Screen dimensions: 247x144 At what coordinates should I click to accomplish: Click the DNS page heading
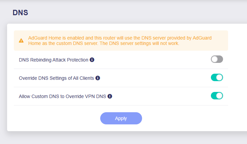[x=20, y=13]
